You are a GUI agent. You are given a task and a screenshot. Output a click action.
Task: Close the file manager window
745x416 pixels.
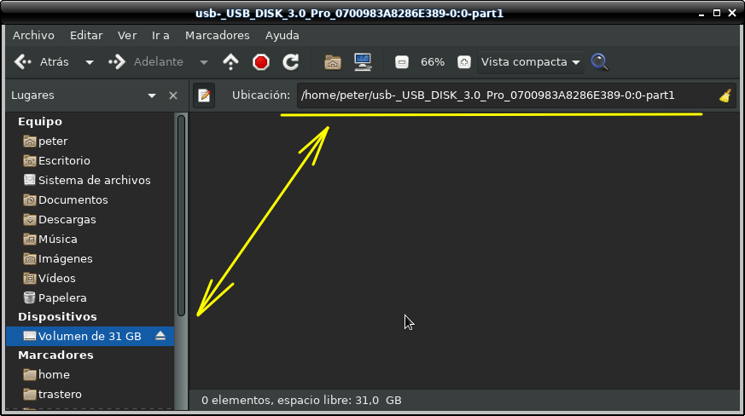click(x=732, y=14)
